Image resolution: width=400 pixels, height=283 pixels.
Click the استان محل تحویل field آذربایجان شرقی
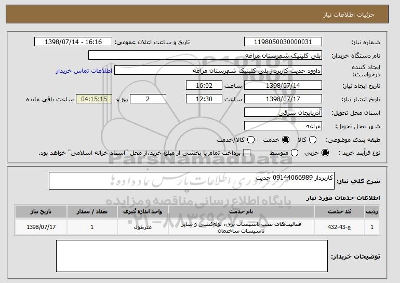click(283, 113)
